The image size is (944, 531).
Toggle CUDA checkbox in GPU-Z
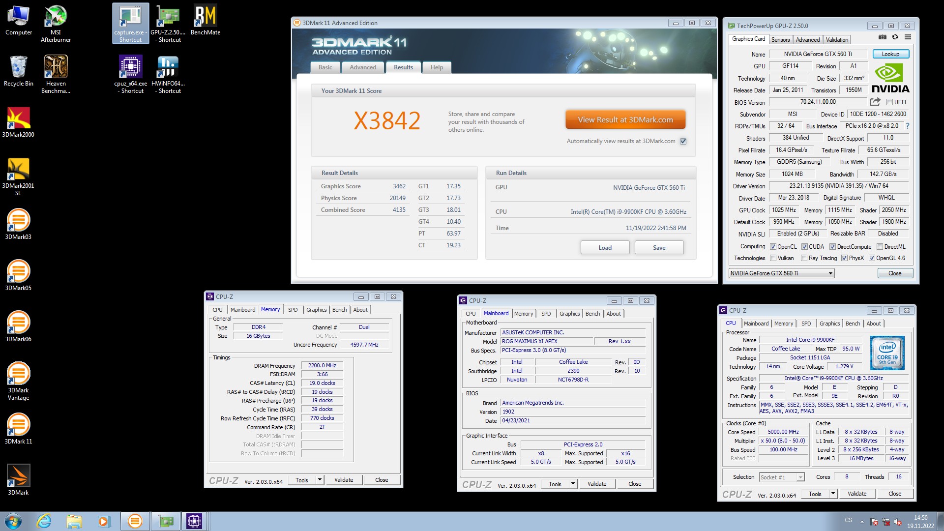804,247
